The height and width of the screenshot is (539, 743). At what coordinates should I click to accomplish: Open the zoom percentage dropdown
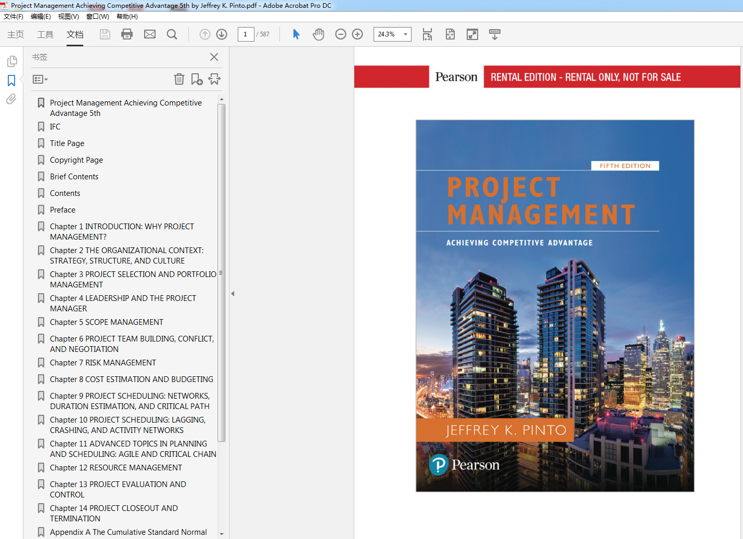[x=405, y=34]
